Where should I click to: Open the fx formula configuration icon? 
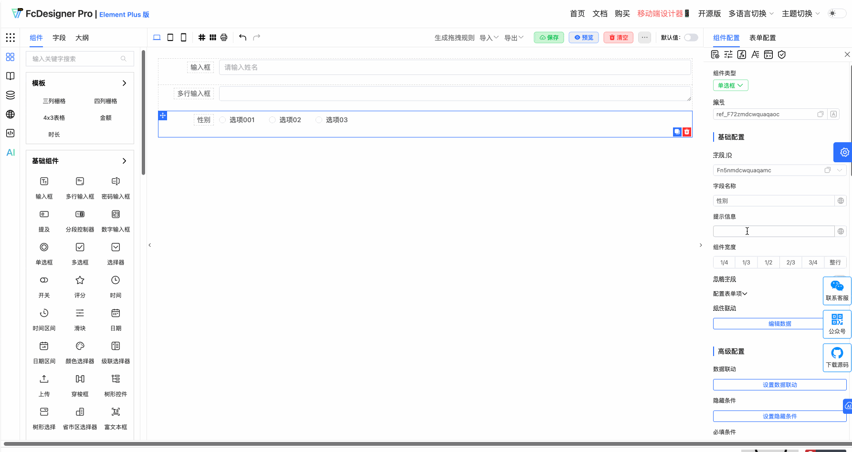click(x=742, y=54)
